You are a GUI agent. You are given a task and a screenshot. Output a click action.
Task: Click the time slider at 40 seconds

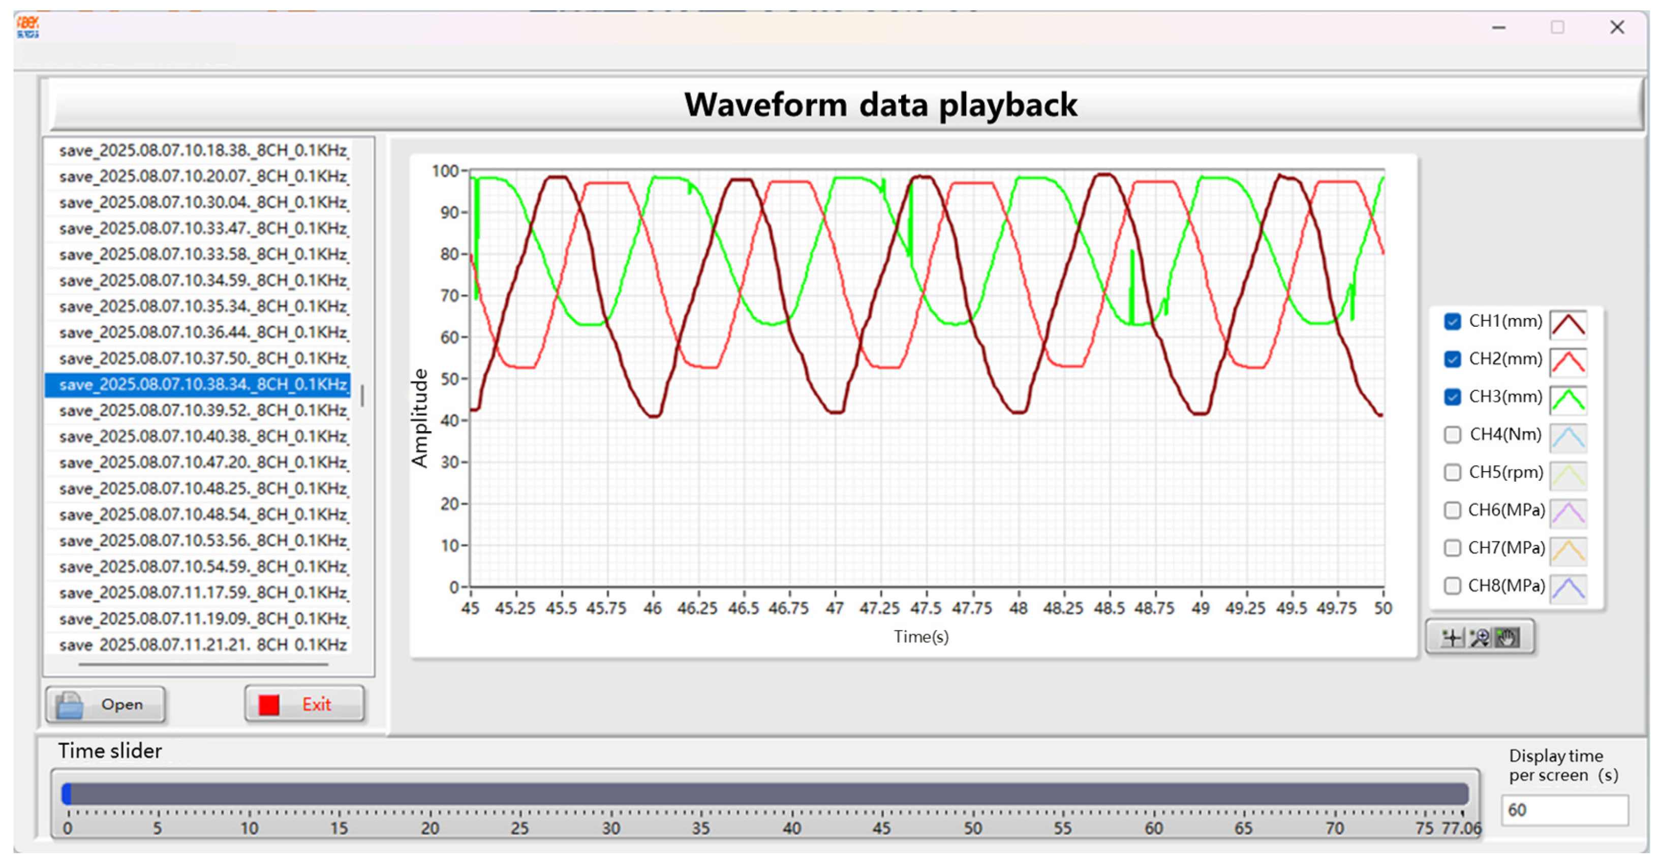(x=791, y=795)
